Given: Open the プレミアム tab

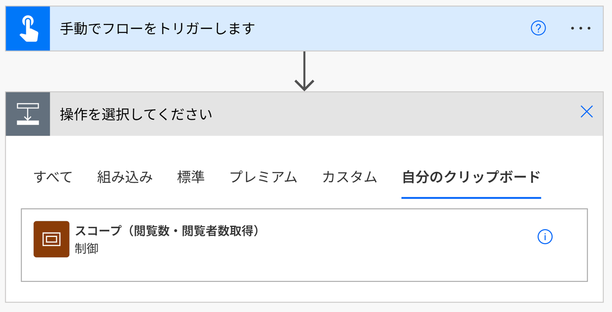Looking at the screenshot, I should click(x=263, y=177).
